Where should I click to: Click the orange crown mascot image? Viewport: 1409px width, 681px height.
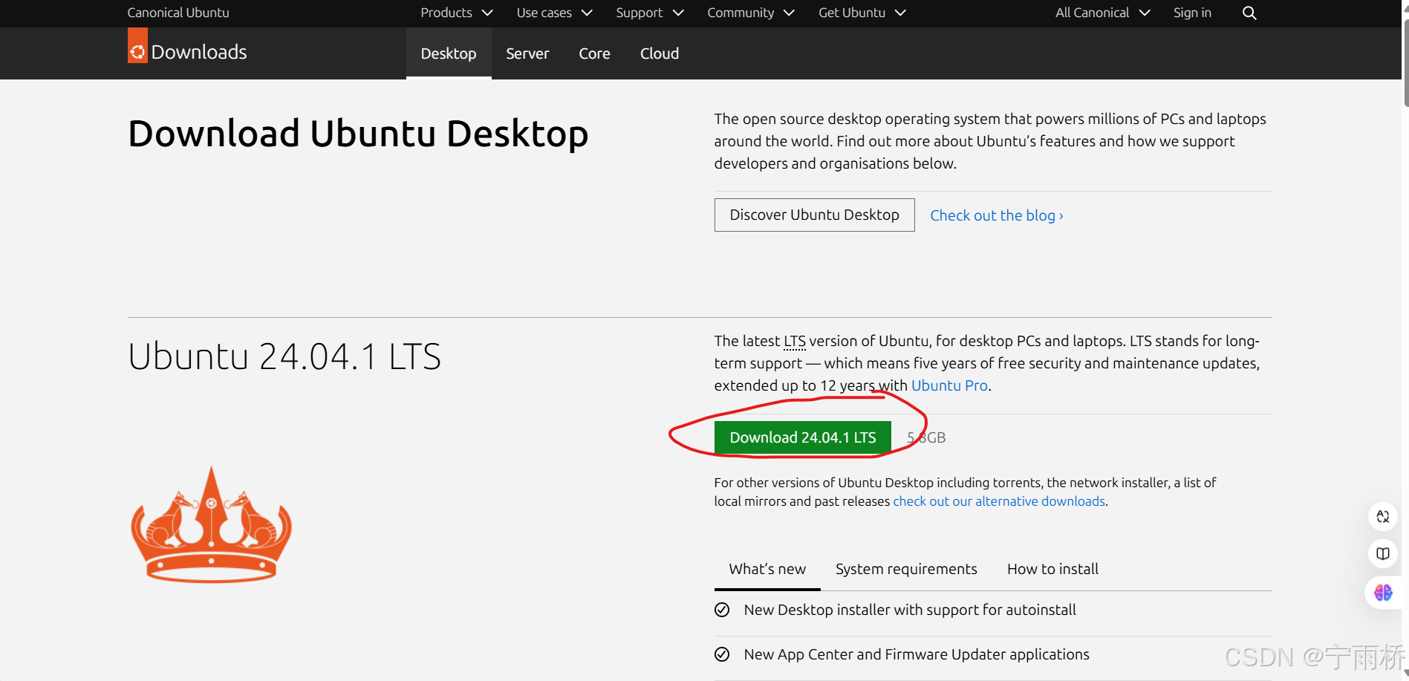point(212,524)
